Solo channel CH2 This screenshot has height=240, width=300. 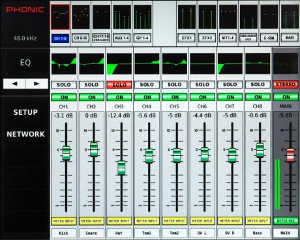[91, 85]
